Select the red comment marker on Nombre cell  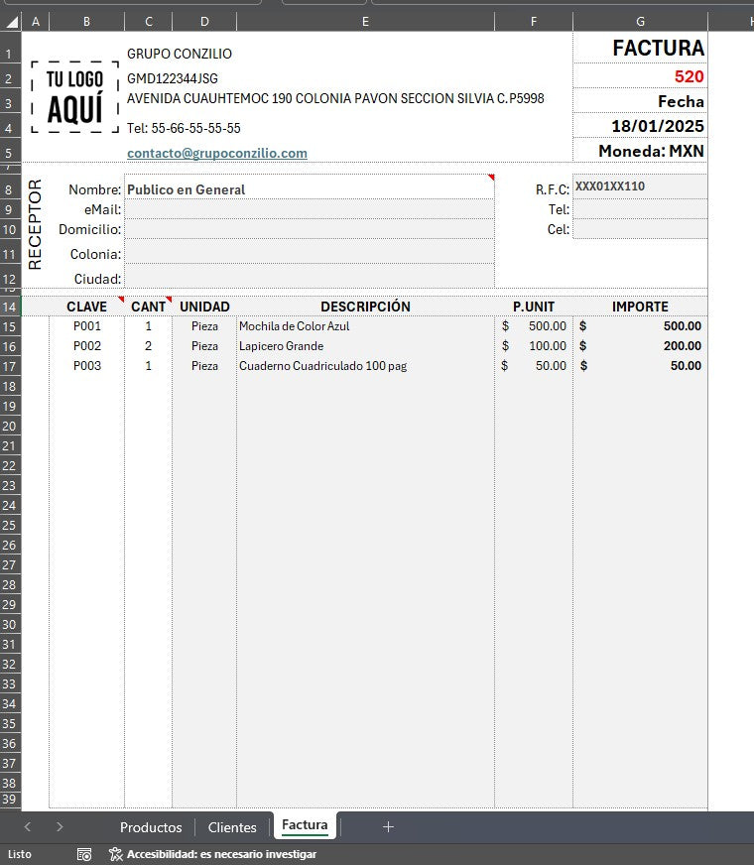[x=490, y=178]
